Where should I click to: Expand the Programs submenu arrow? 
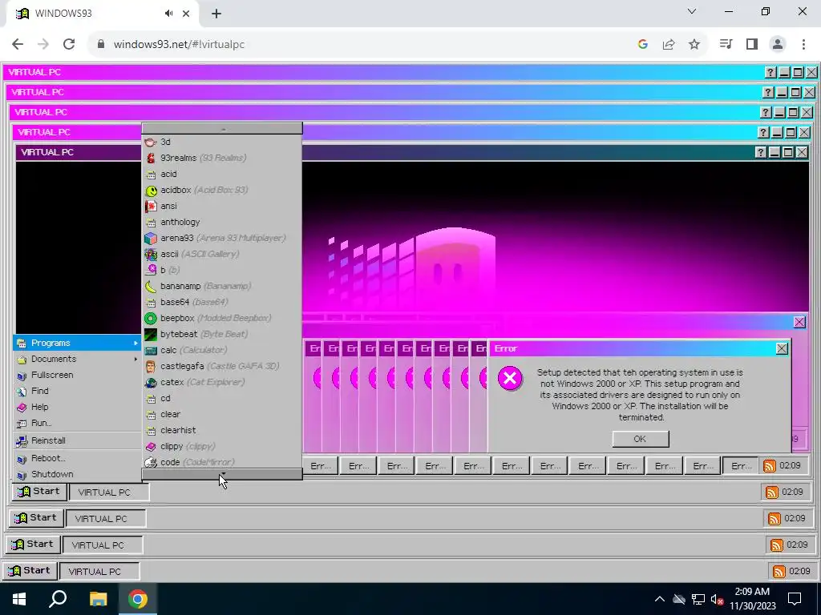[135, 343]
